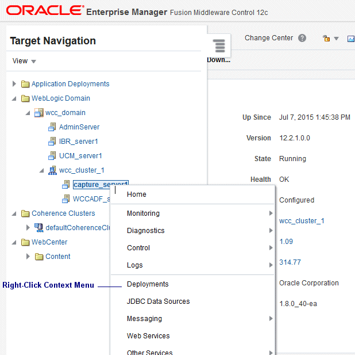Click the WebCenter folder icon
The image size is (355, 355).
[x=25, y=242]
